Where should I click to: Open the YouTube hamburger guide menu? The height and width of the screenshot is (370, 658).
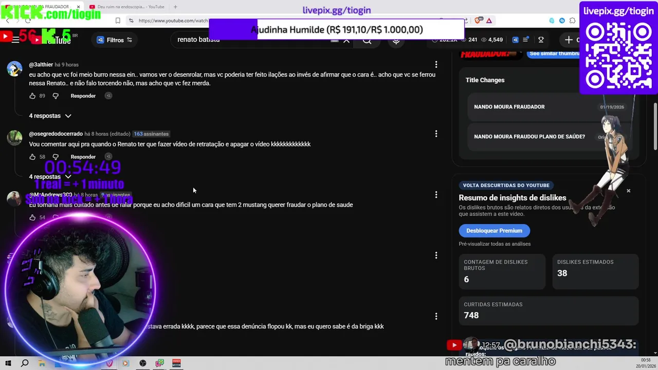coord(15,40)
